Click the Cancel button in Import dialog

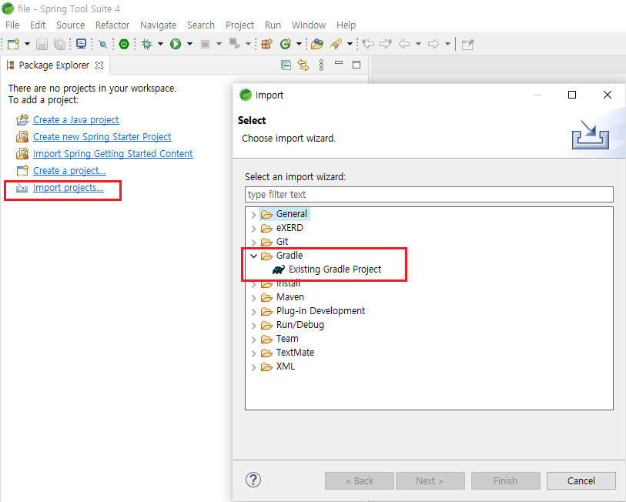tap(581, 481)
